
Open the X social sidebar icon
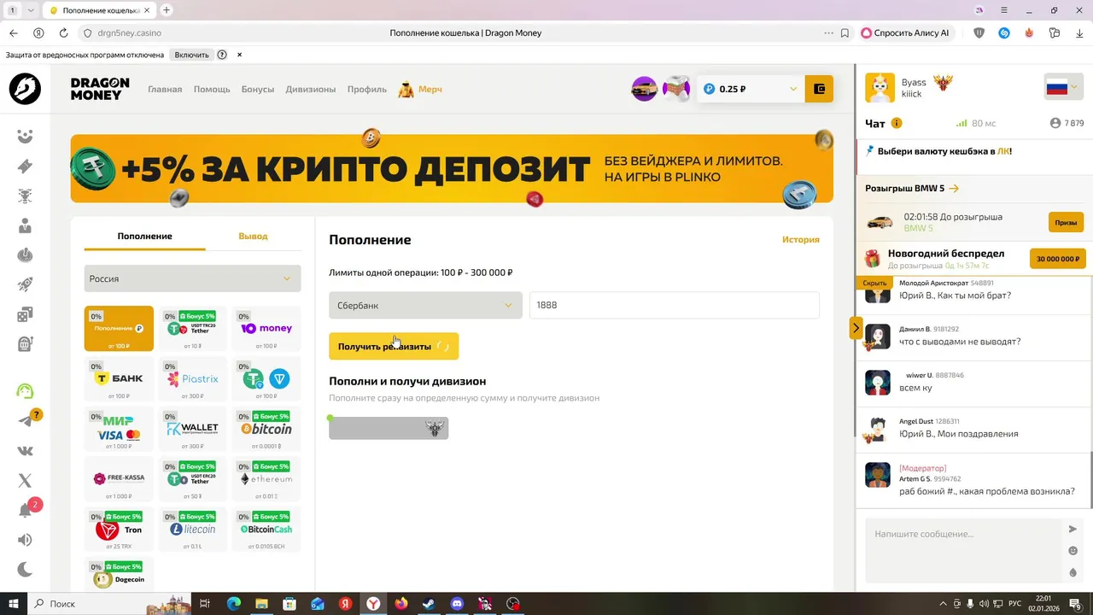[x=25, y=481]
